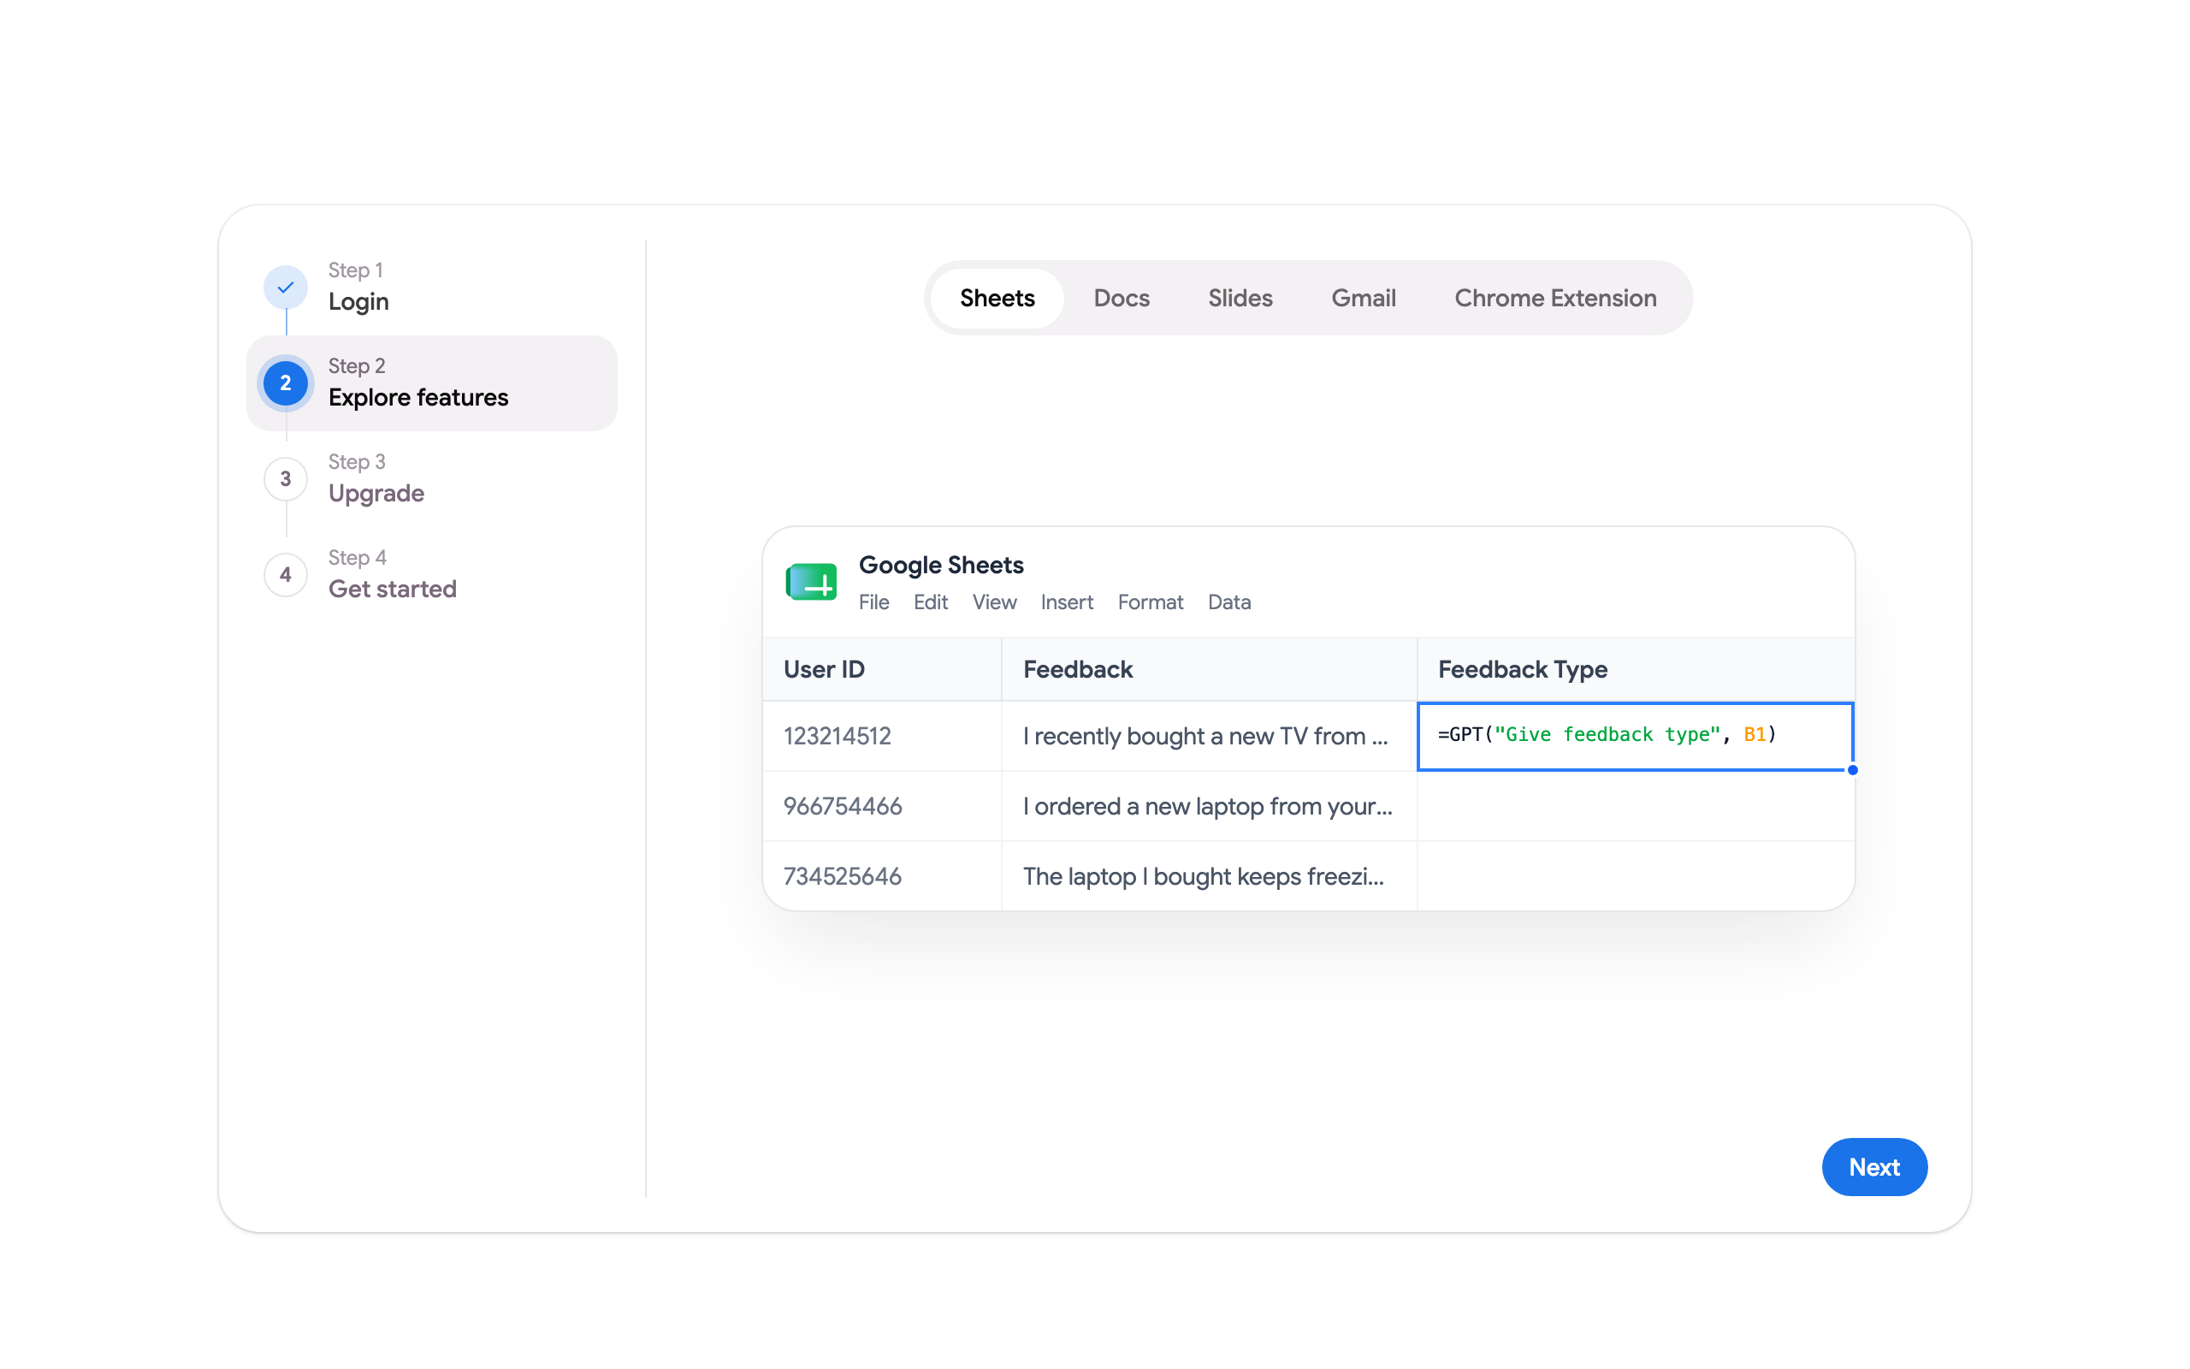Open the Chrome Extension tab

point(1554,298)
